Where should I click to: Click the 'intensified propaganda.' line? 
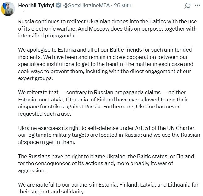pos(47,36)
